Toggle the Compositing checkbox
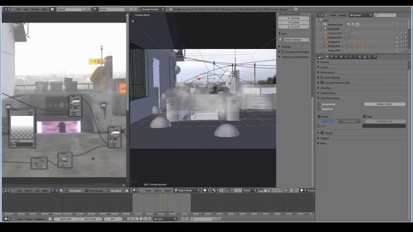 coord(319,104)
